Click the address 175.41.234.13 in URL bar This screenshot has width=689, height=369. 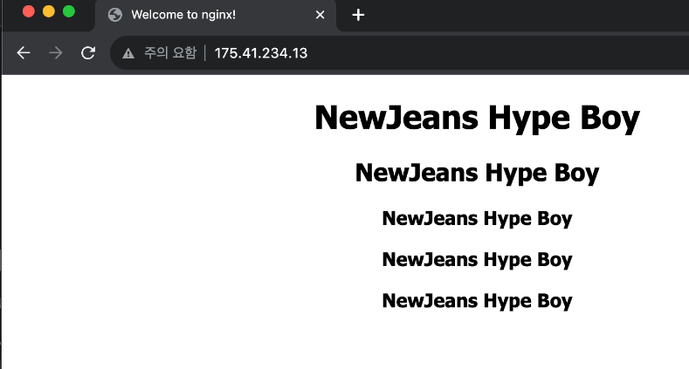[x=261, y=53]
